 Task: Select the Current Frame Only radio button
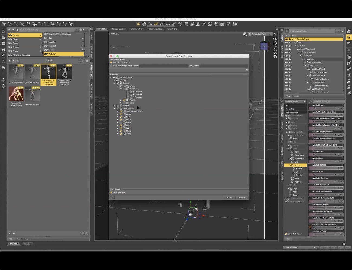click(x=111, y=62)
